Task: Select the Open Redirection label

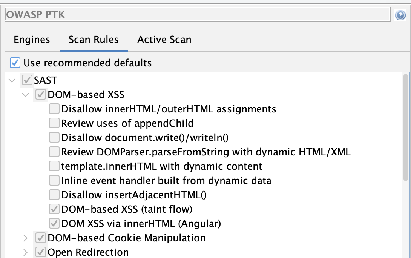Action: tap(88, 252)
